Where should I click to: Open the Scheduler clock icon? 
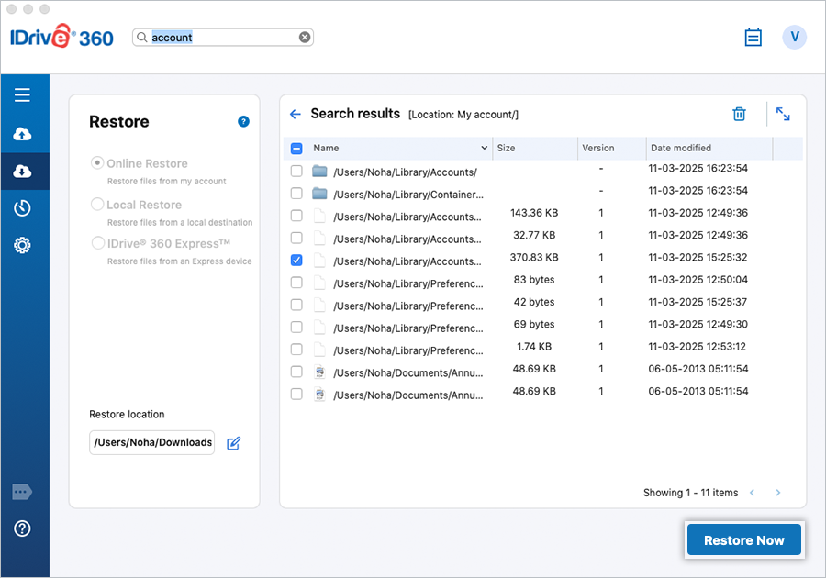point(23,208)
